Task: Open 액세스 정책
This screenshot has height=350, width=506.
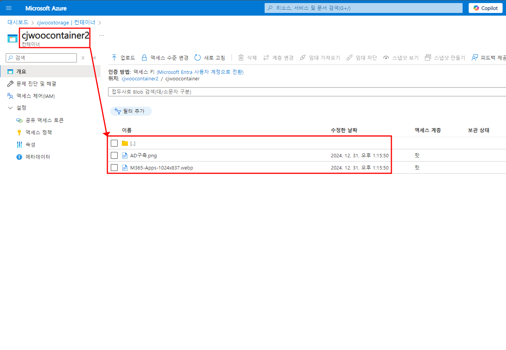Action: pyautogui.click(x=38, y=133)
